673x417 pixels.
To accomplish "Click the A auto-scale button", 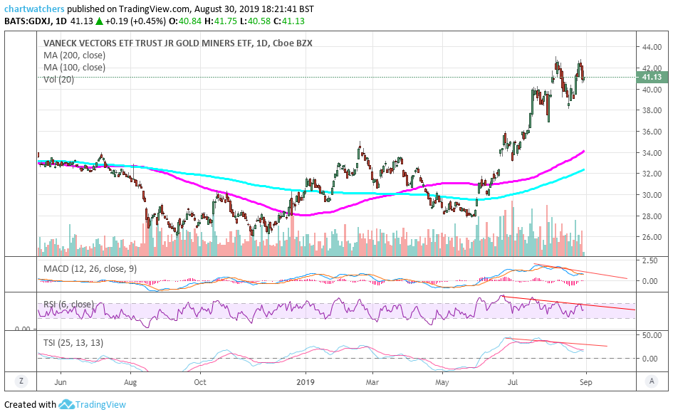I will (x=652, y=381).
